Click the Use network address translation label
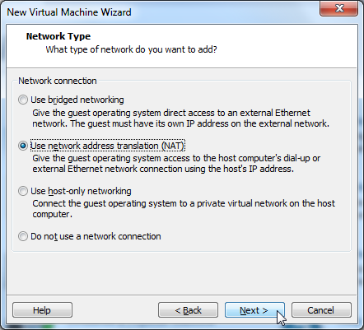 click(x=107, y=146)
